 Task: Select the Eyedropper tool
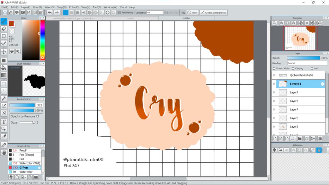coord(4,145)
